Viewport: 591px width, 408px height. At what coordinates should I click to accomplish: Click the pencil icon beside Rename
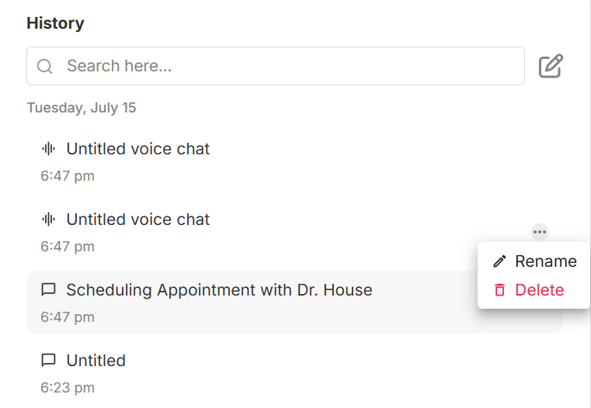[x=499, y=261]
